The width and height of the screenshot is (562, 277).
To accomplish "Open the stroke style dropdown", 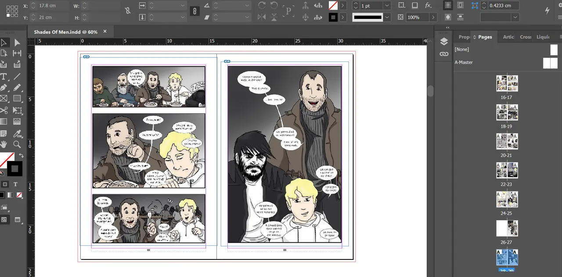I will pyautogui.click(x=387, y=17).
